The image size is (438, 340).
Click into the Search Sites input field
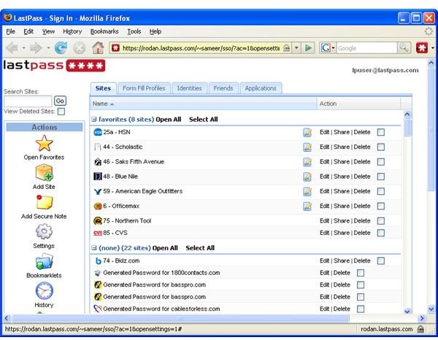point(28,101)
